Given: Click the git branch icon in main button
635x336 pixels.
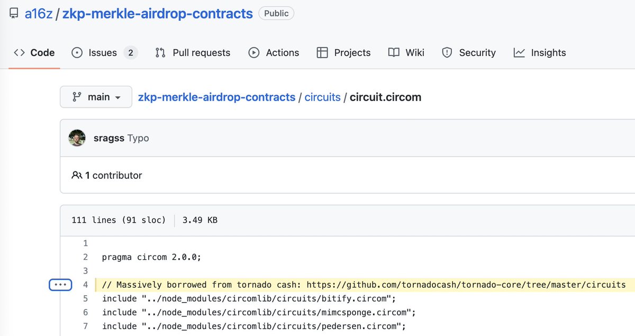Looking at the screenshot, I should coord(77,97).
